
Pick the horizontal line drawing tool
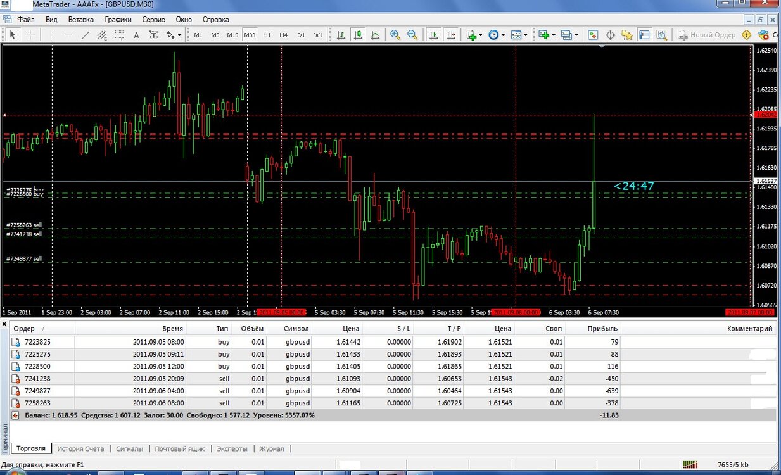(x=68, y=35)
